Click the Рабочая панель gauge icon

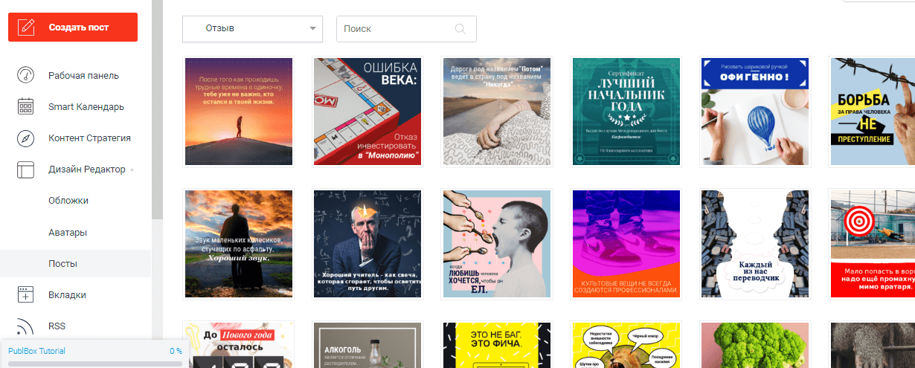(x=26, y=75)
